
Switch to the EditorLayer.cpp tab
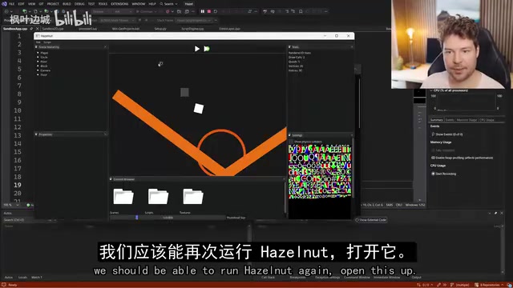[229, 29]
